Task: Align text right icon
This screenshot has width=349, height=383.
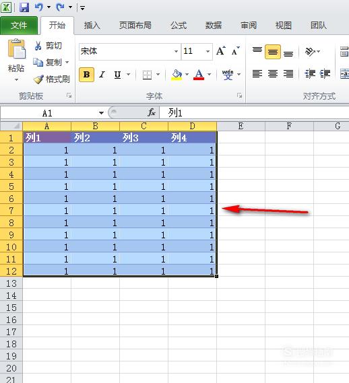Action: (x=288, y=73)
